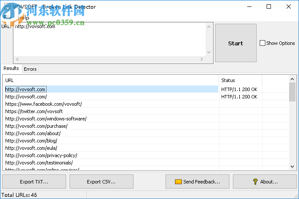The image size is (299, 199).
Task: Open the File menu
Action: click(7, 18)
